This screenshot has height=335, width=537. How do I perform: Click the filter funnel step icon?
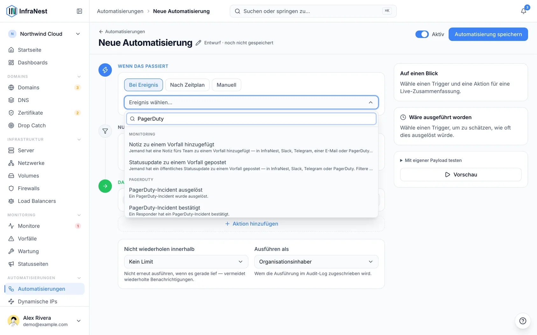[105, 131]
